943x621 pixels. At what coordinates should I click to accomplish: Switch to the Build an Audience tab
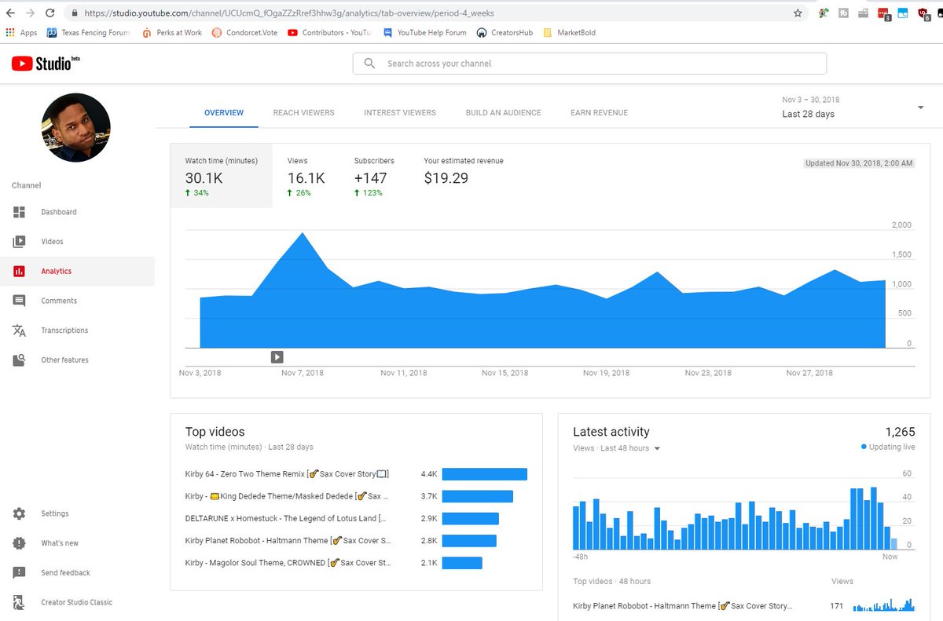pyautogui.click(x=503, y=113)
